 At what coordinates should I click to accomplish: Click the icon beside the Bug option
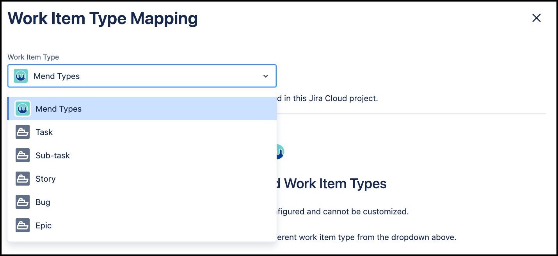[23, 202]
